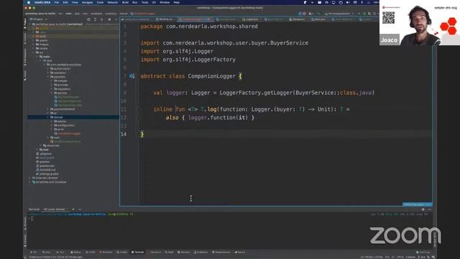Open the Help menu
Viewport: 460px width, 259px height.
(177, 2)
